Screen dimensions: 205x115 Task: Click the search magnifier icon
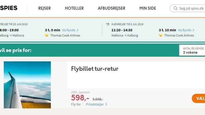175,8
